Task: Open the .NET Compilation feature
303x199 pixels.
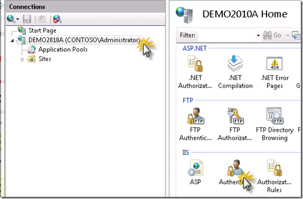Action: (235, 72)
